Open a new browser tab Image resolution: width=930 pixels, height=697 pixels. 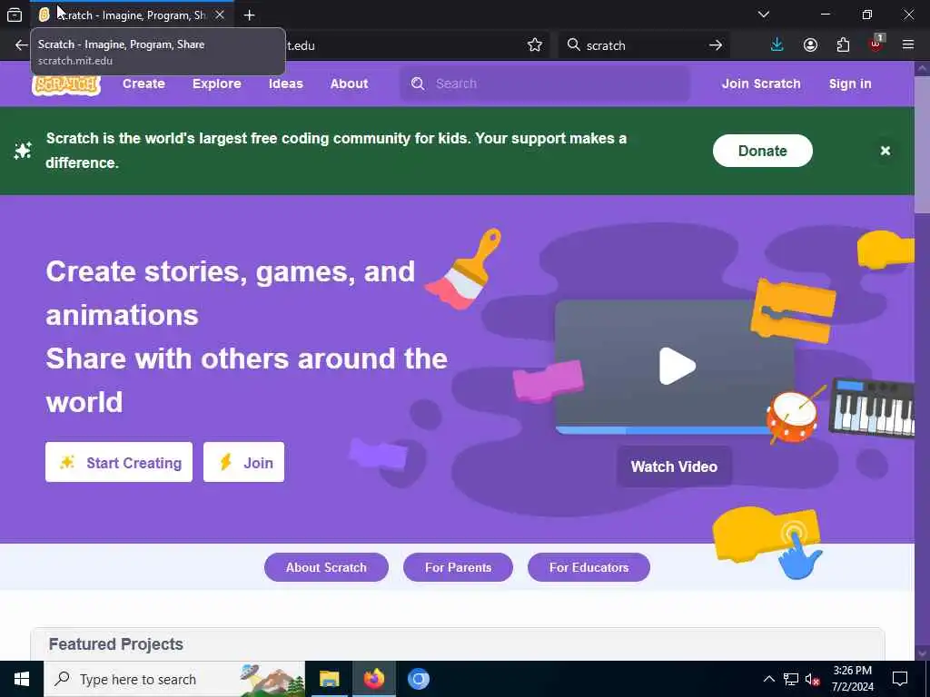pyautogui.click(x=249, y=15)
